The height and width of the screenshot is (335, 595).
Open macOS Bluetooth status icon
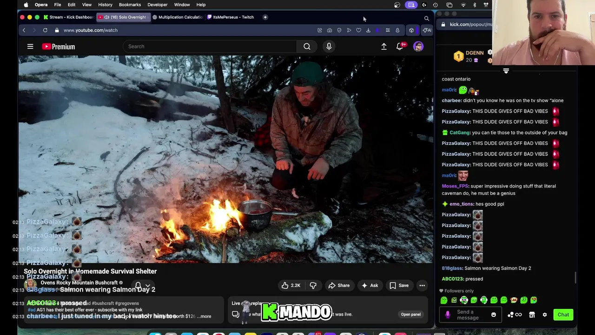pos(475,5)
